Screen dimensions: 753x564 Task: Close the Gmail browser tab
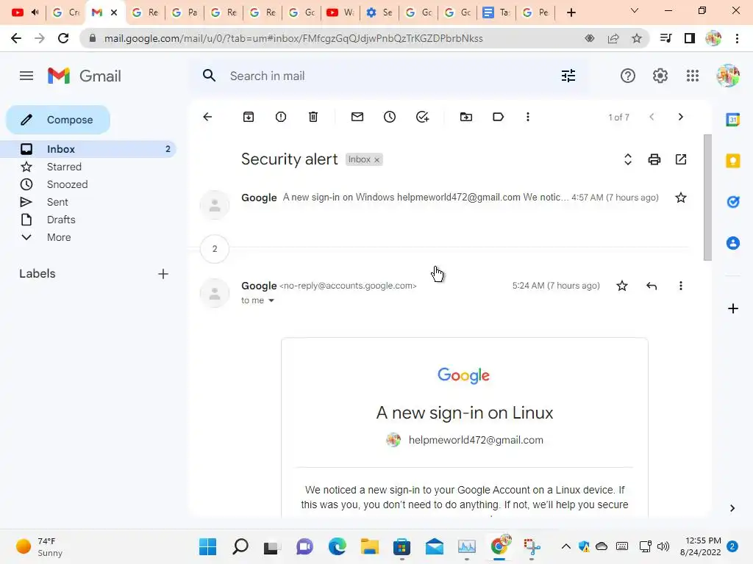114,12
